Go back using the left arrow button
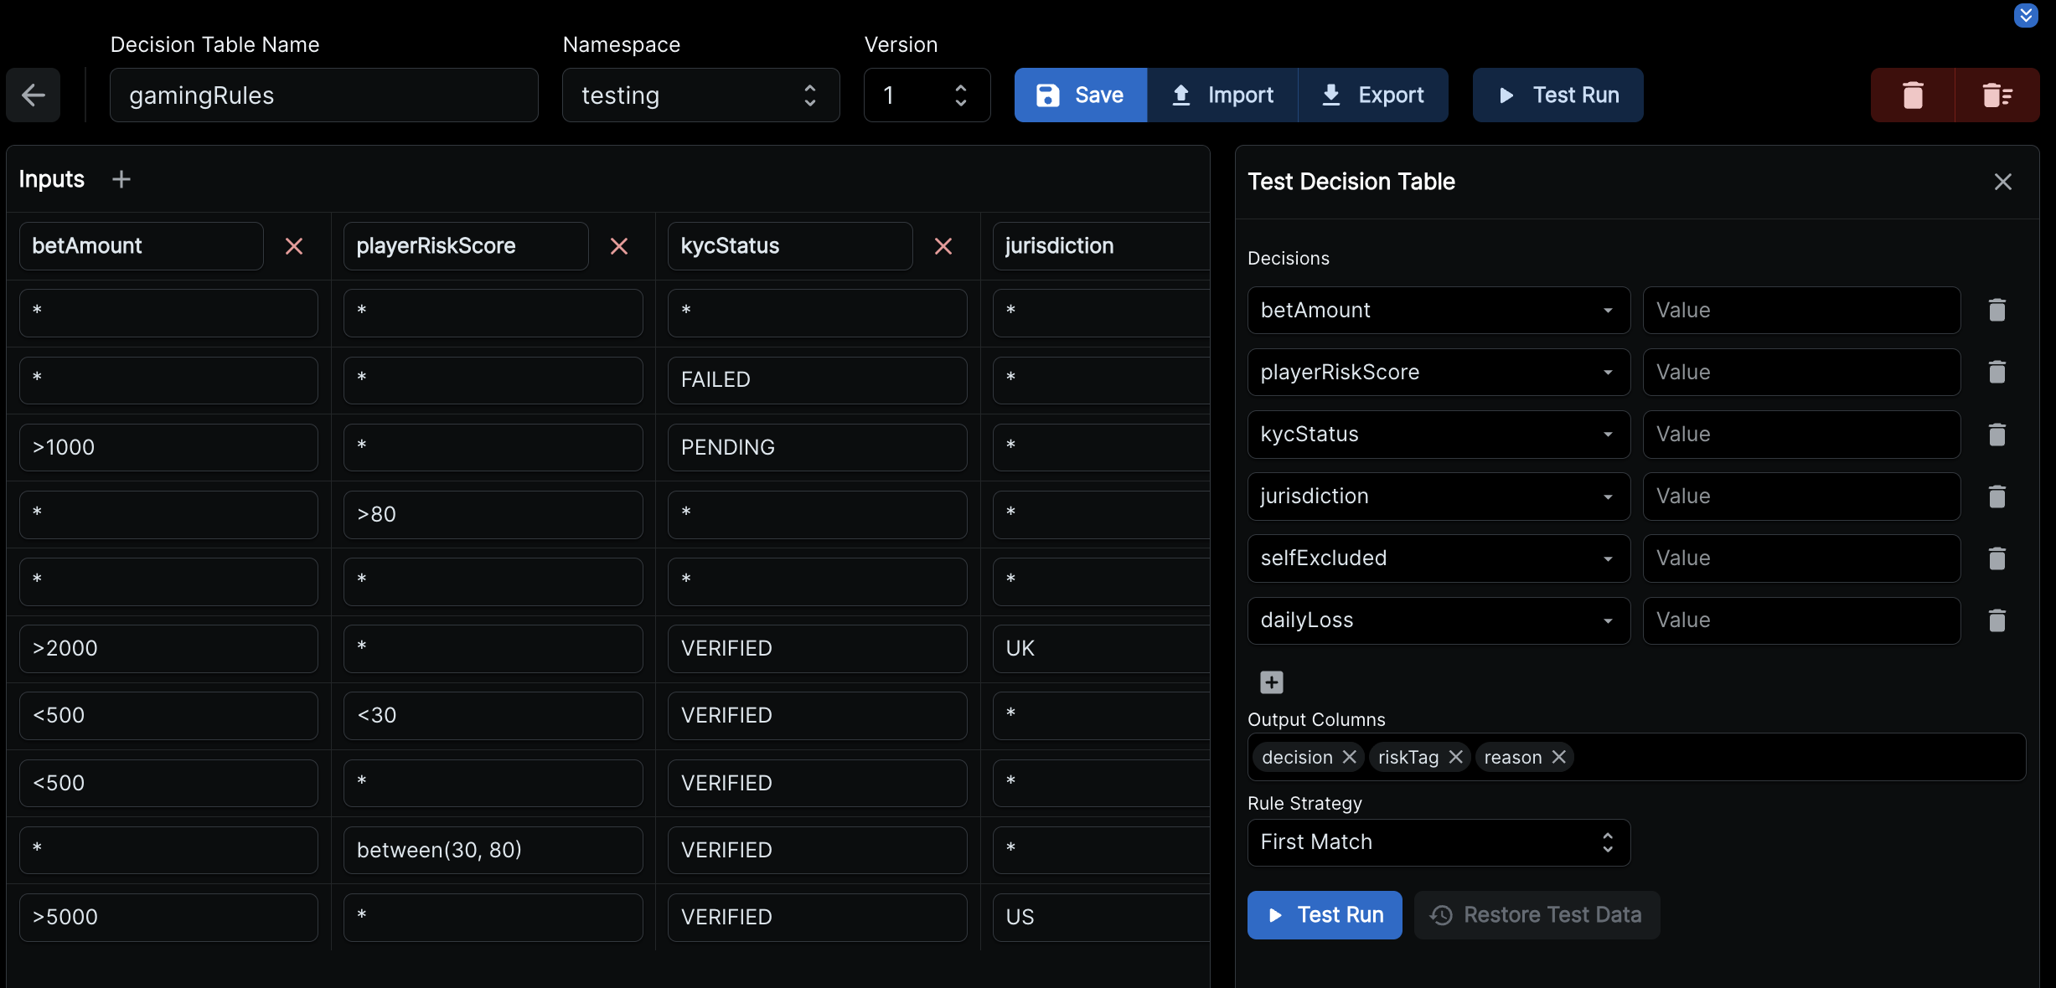 click(x=34, y=95)
